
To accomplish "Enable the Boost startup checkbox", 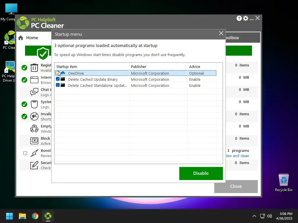I will (x=25, y=153).
